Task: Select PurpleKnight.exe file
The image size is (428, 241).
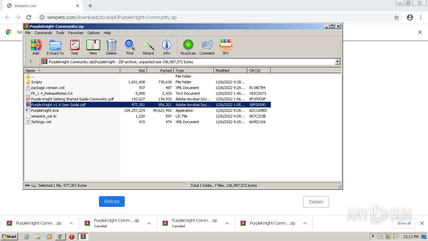Action: pyautogui.click(x=147, y=110)
